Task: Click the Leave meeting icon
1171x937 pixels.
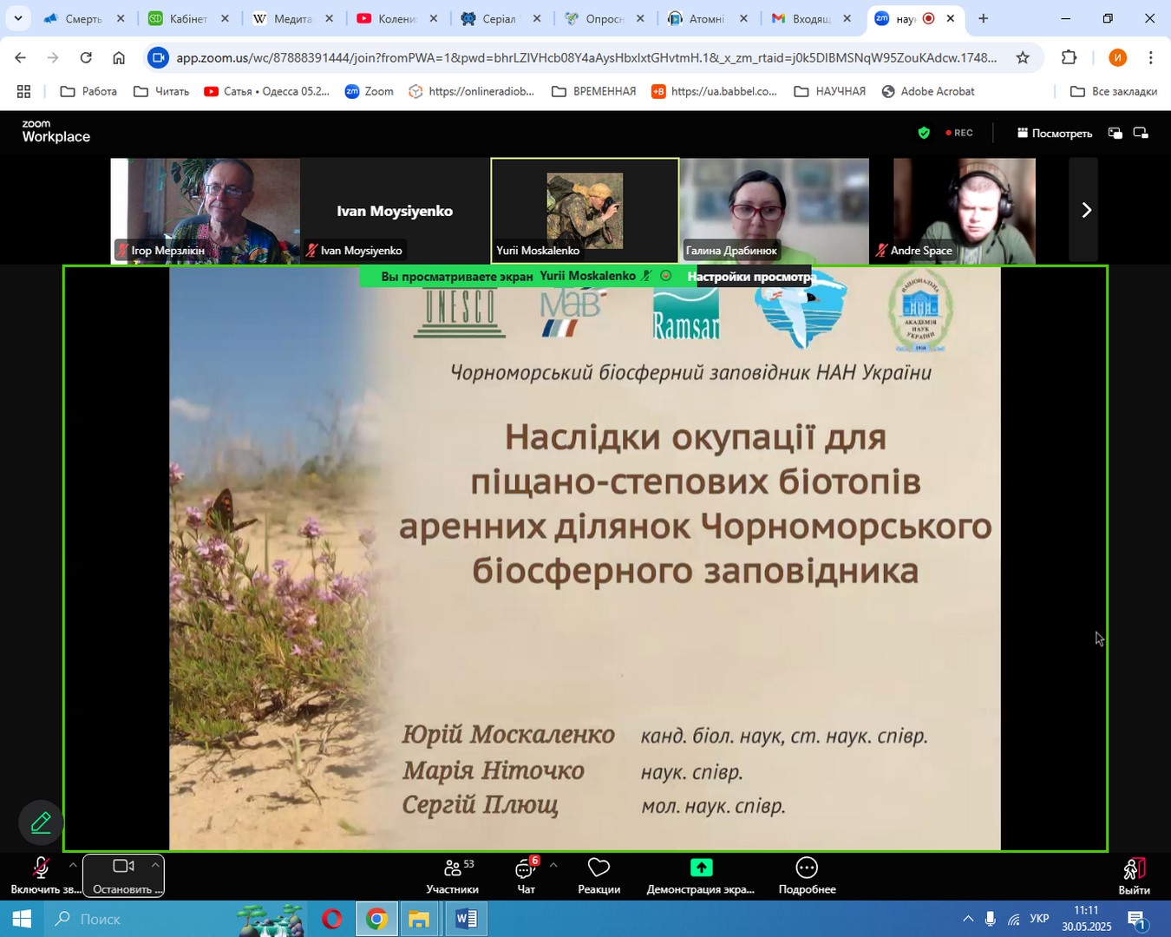Action: pos(1134,876)
